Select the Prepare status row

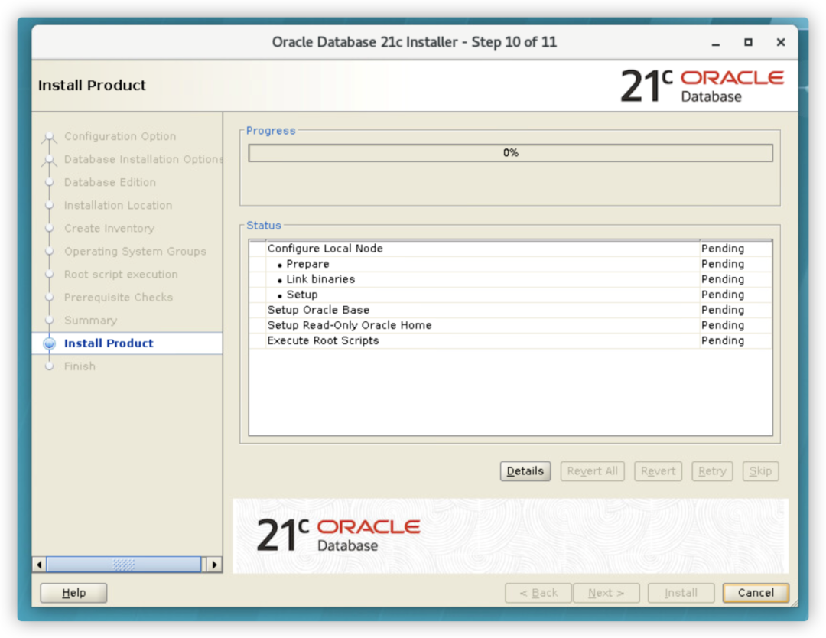point(510,264)
